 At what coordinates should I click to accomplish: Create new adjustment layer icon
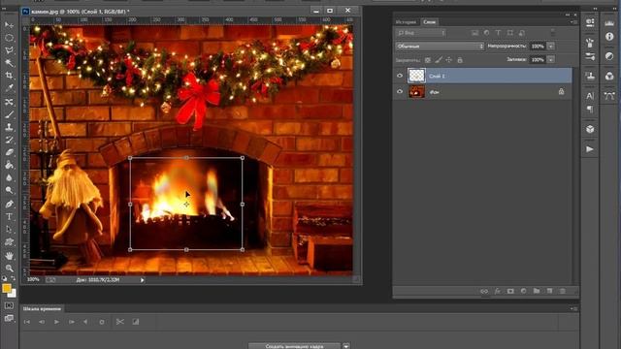click(524, 291)
